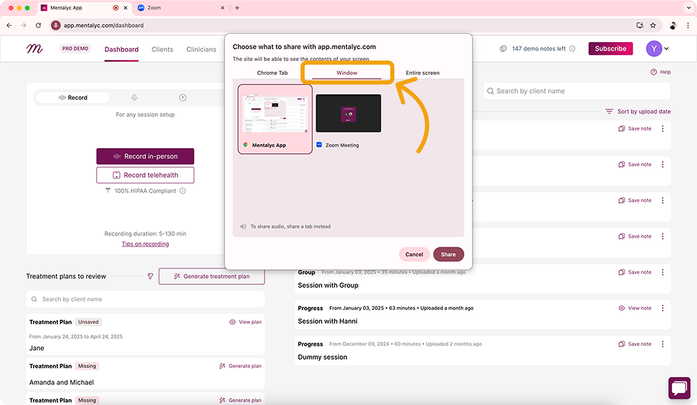Open options menu for Dummy session
Screen dimensions: 697x405
pyautogui.click(x=663, y=344)
